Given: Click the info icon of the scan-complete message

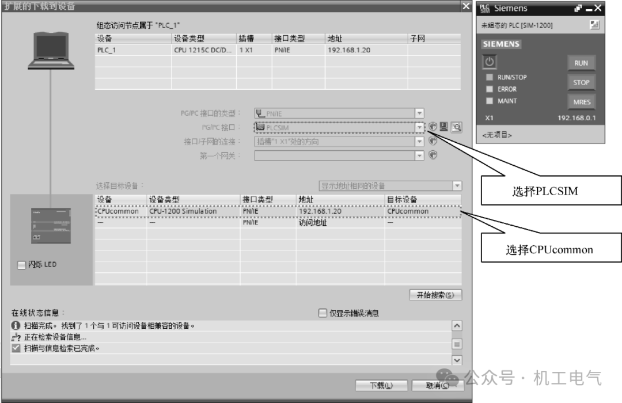Looking at the screenshot, I should pyautogui.click(x=16, y=326).
